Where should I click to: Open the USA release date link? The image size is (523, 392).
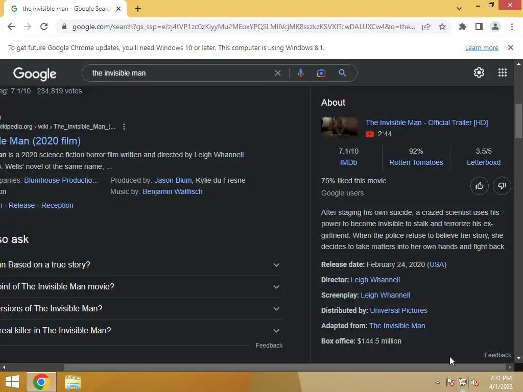pos(437,265)
